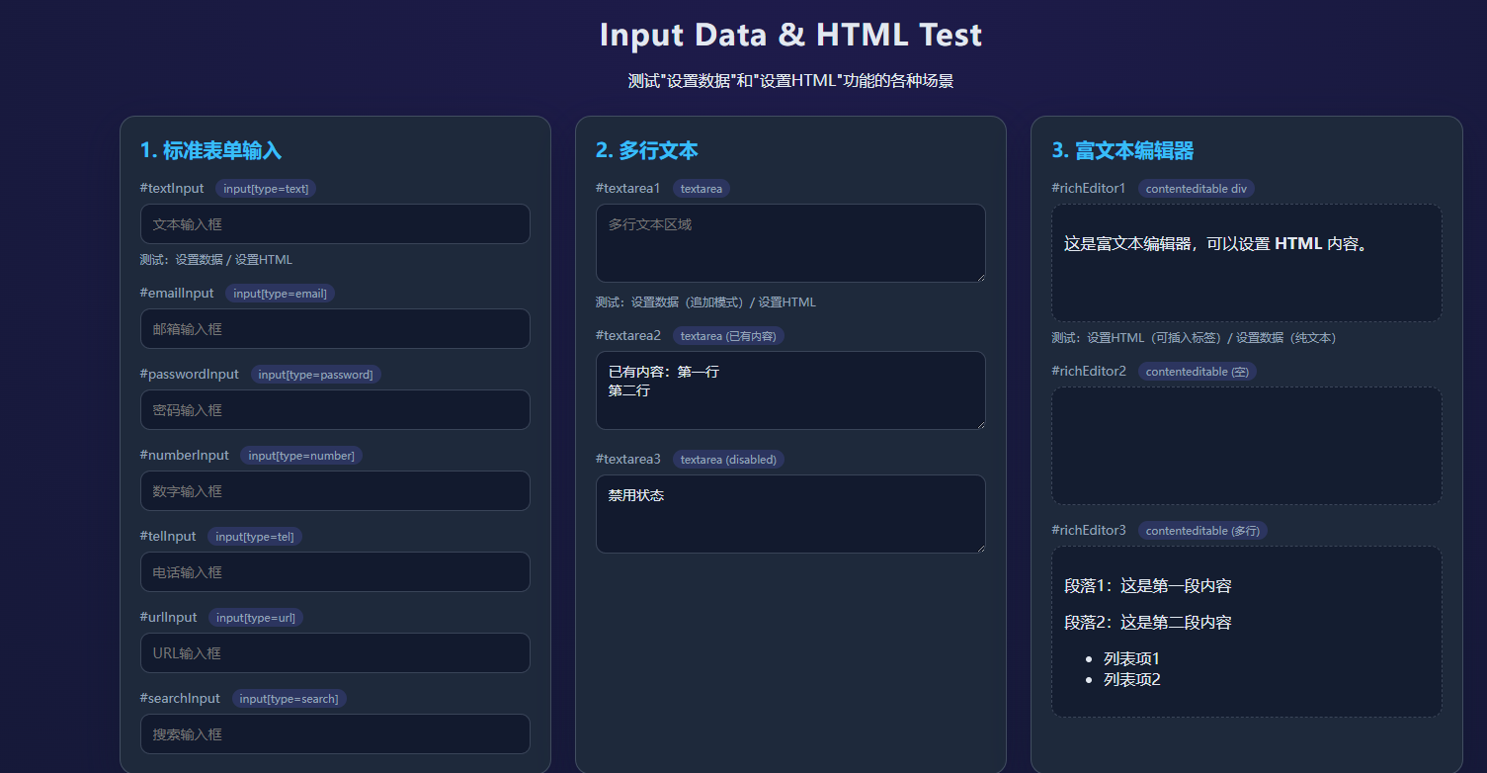
Task: Click the resize handle of textarea1
Action: coord(979,276)
